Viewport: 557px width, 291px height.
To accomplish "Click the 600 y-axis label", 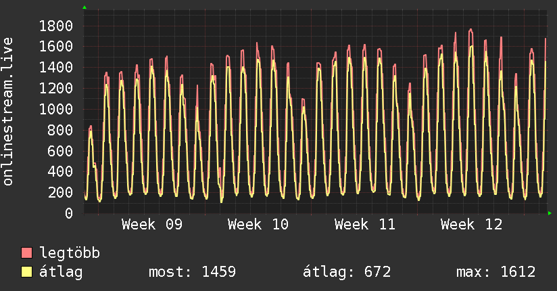I will pyautogui.click(x=60, y=151).
